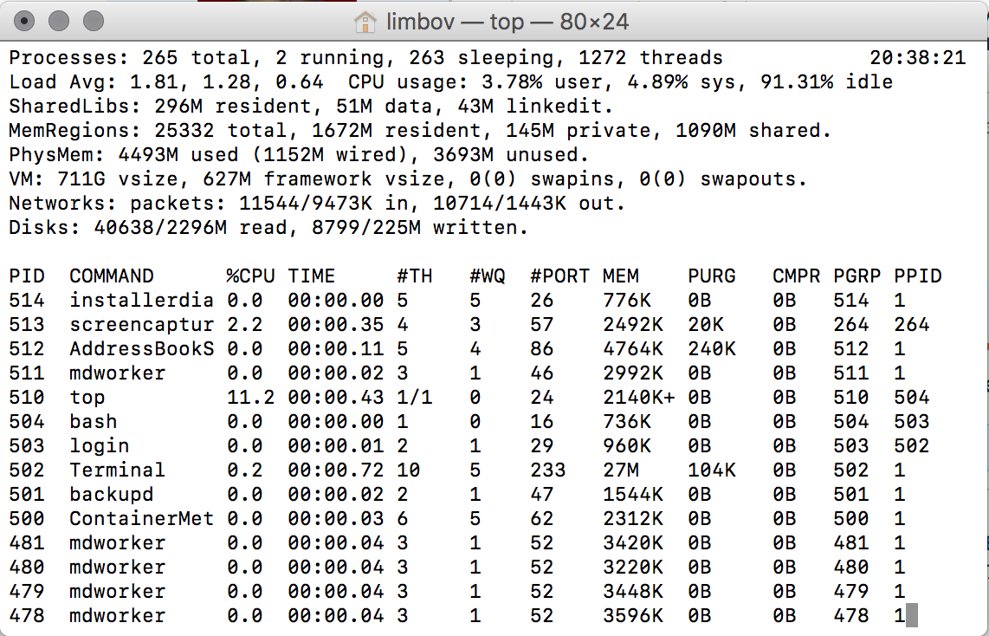The width and height of the screenshot is (989, 636).
Task: Select the 'screencaptur' process name
Action: pyautogui.click(x=142, y=324)
